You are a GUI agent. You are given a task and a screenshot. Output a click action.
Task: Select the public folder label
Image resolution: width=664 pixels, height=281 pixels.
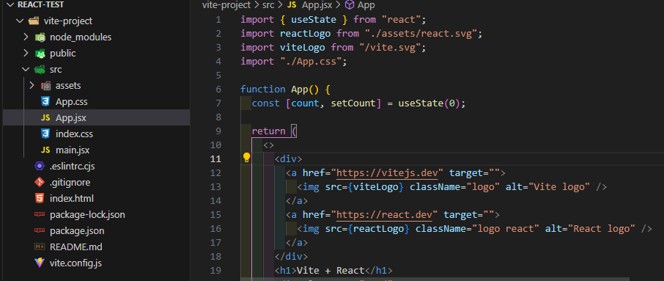click(x=63, y=54)
